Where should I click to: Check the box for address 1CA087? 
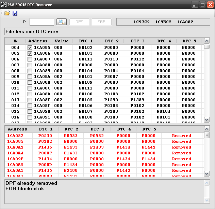tap(30, 59)
